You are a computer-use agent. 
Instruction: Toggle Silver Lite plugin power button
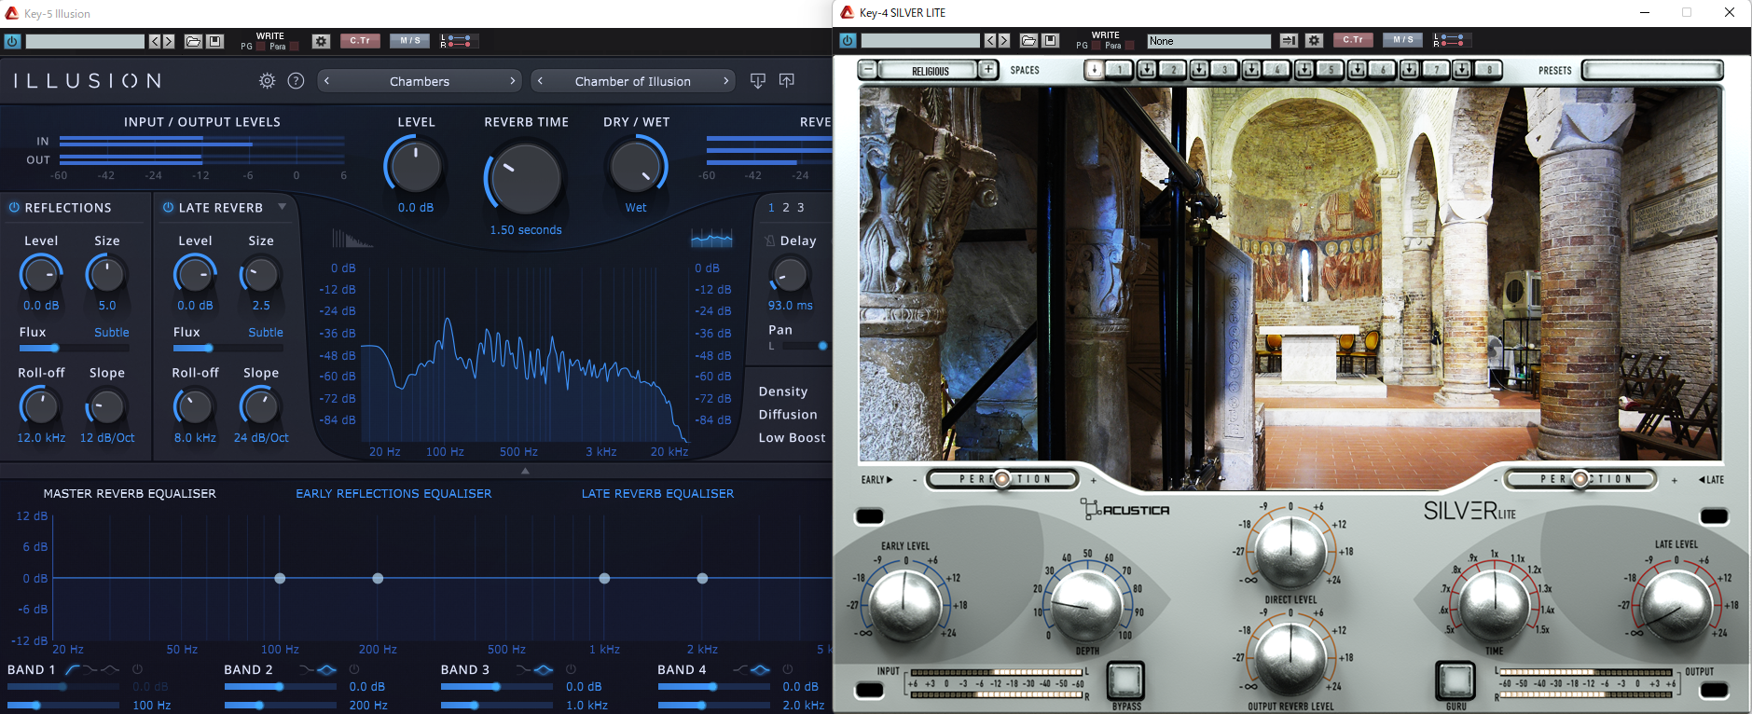point(848,40)
